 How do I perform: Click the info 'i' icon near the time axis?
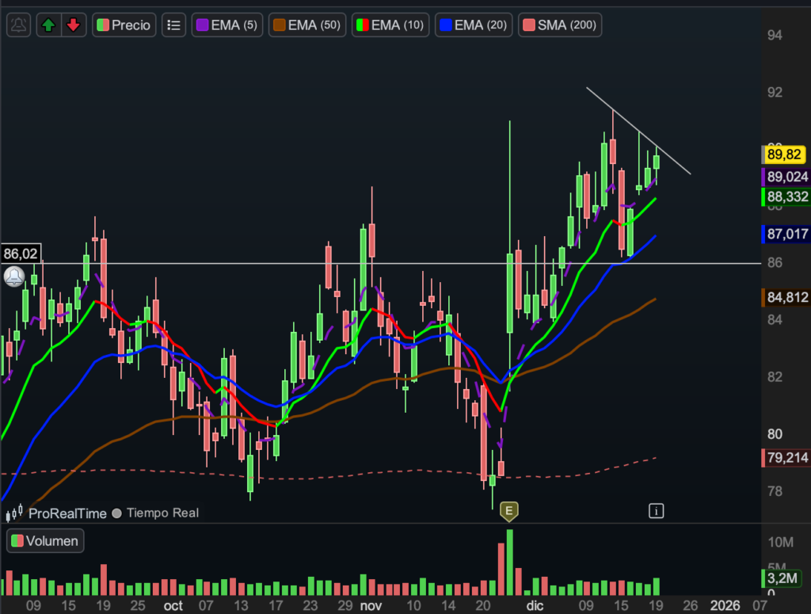(x=655, y=511)
